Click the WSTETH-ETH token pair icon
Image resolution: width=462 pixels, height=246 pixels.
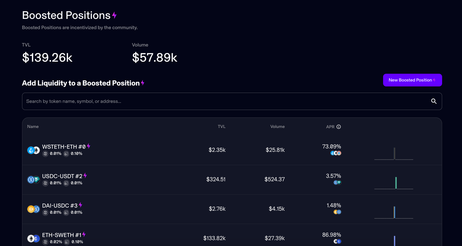pos(34,150)
